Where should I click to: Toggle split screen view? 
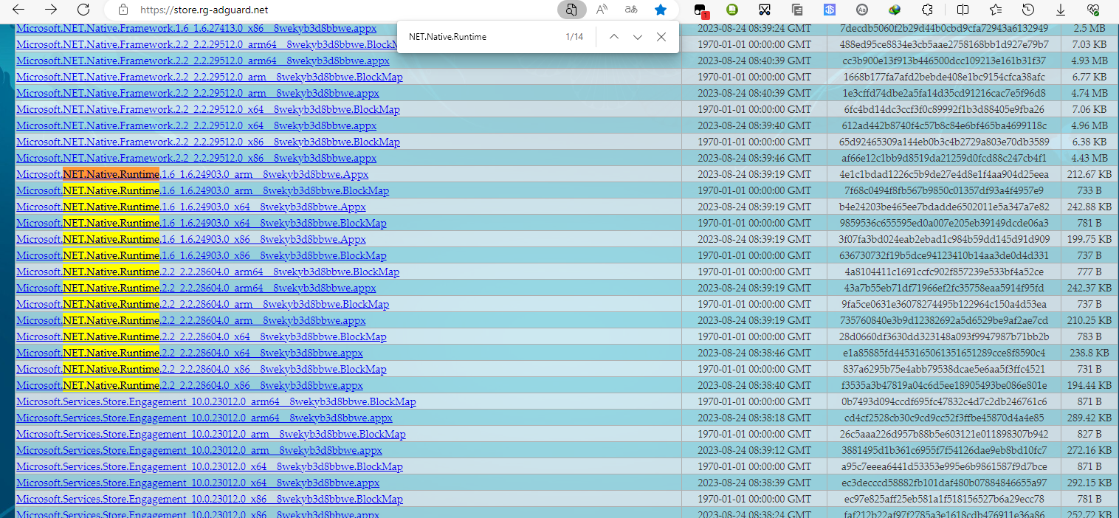click(x=963, y=10)
